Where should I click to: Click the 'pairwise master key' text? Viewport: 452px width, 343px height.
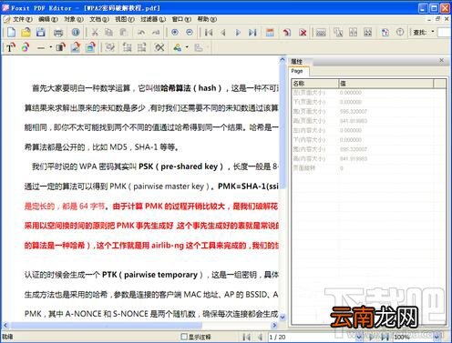(169, 187)
